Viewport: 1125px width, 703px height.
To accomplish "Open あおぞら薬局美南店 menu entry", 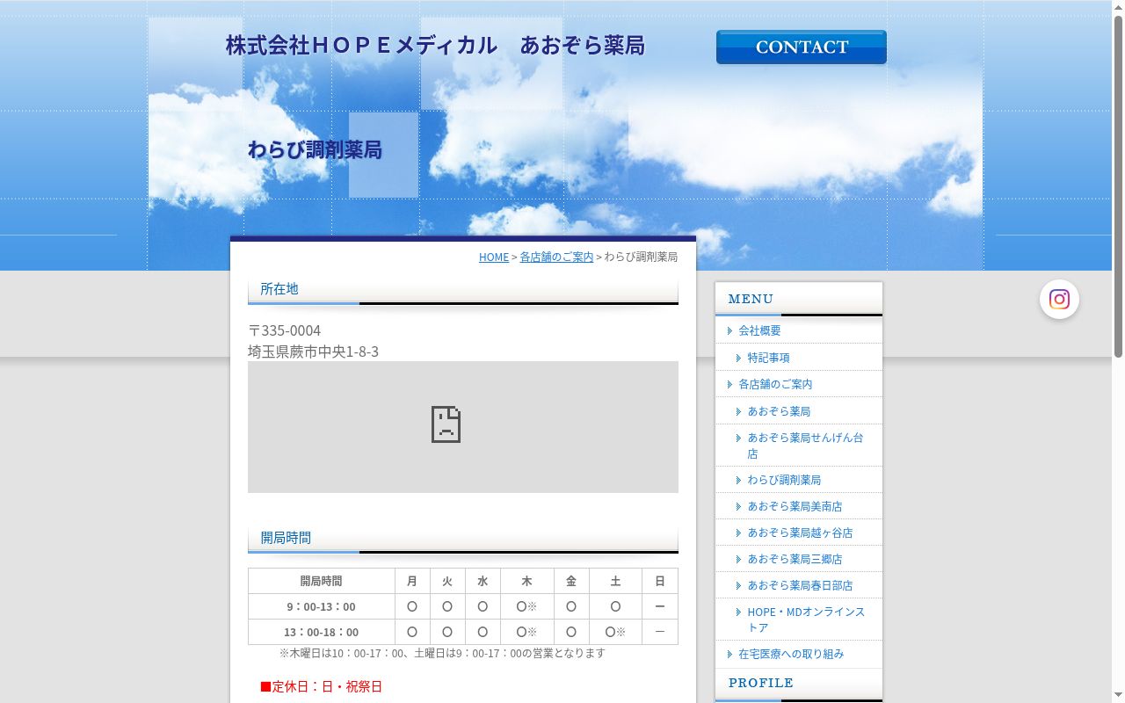I will click(x=795, y=506).
